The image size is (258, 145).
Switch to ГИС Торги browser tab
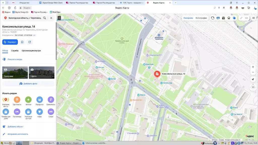[x=132, y=3]
